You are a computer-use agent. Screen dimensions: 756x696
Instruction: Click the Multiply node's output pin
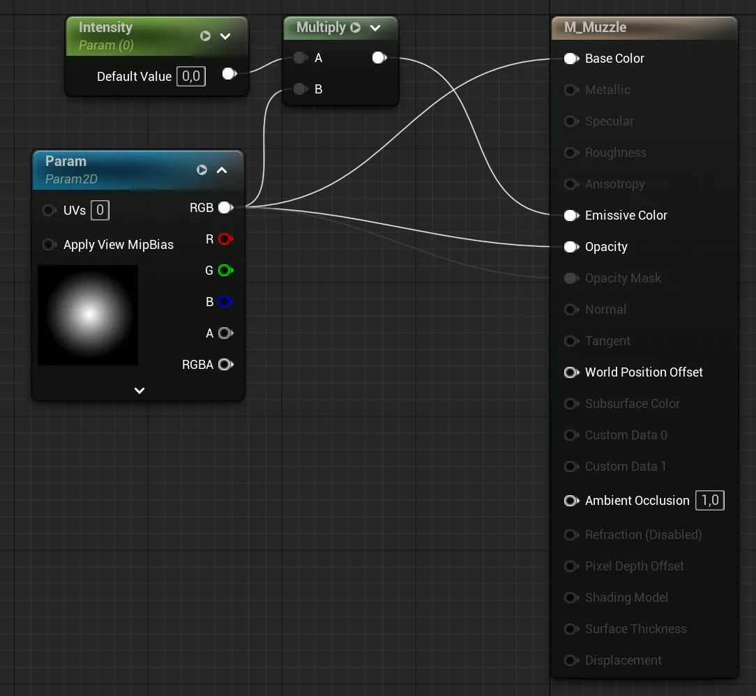tap(379, 58)
